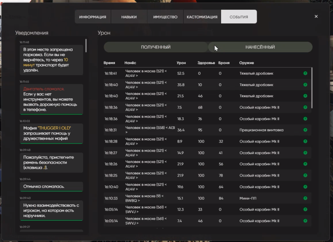The width and height of the screenshot is (333, 242).
Task: Close the menu with the X button
Action: coord(316,17)
